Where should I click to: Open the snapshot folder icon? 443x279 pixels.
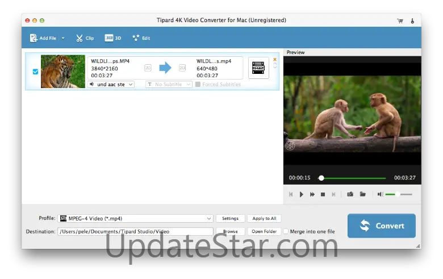[362, 194]
